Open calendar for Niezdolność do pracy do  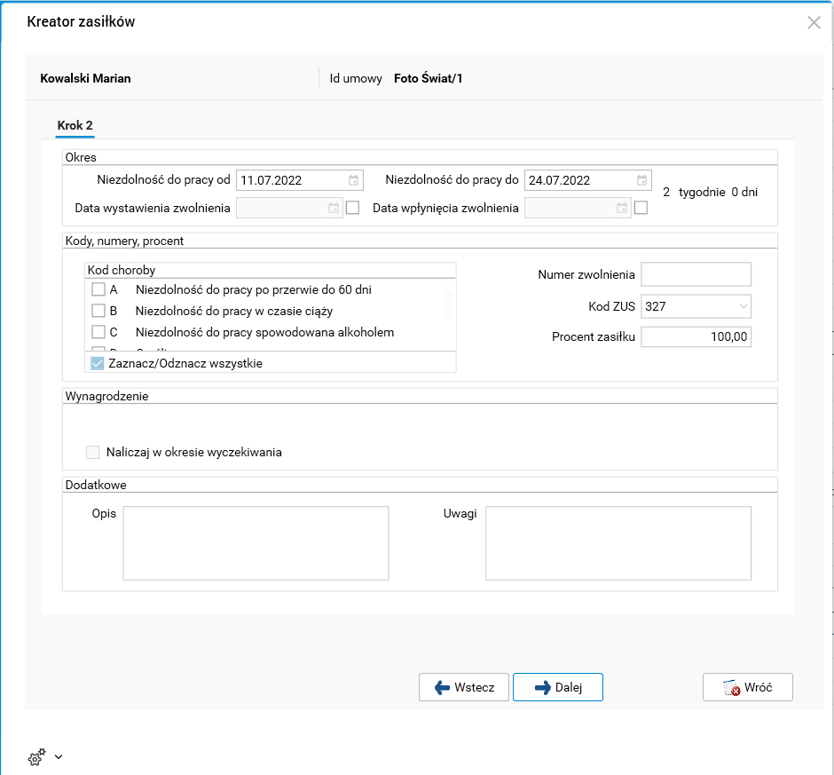[x=641, y=180]
